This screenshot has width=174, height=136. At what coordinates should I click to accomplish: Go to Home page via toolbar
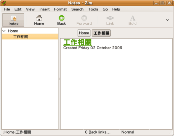click(x=39, y=20)
